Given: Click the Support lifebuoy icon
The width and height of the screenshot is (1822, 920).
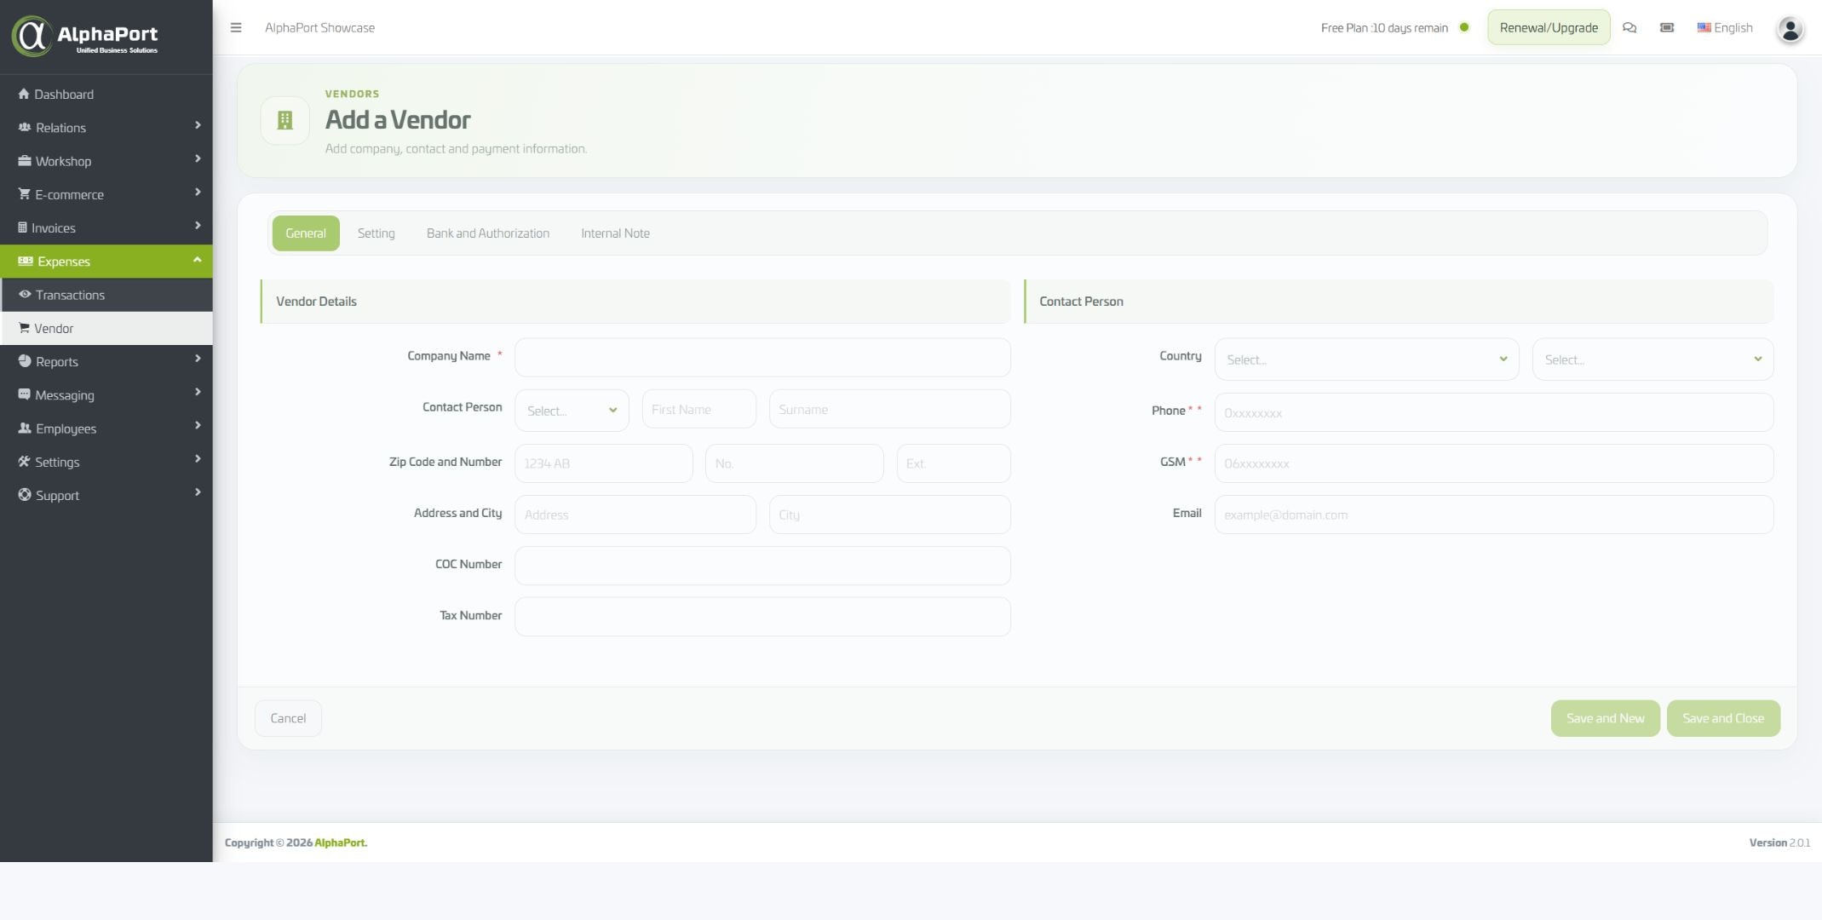Looking at the screenshot, I should (25, 495).
